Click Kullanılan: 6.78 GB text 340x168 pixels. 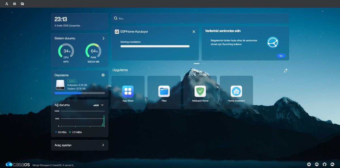point(77,85)
